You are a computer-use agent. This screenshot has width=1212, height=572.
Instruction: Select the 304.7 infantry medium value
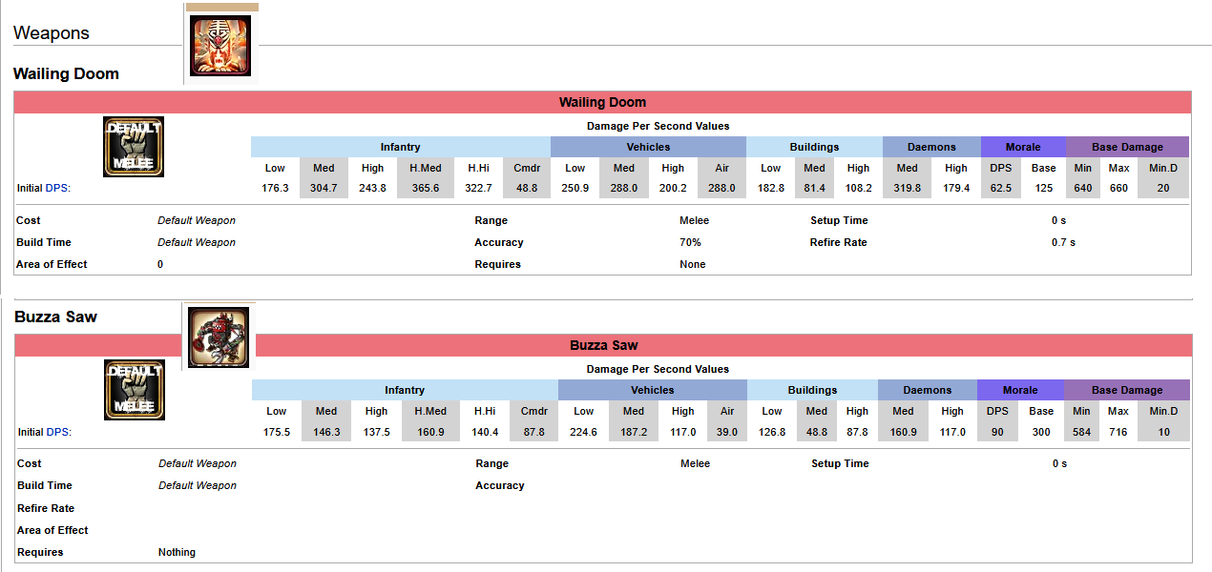[324, 188]
